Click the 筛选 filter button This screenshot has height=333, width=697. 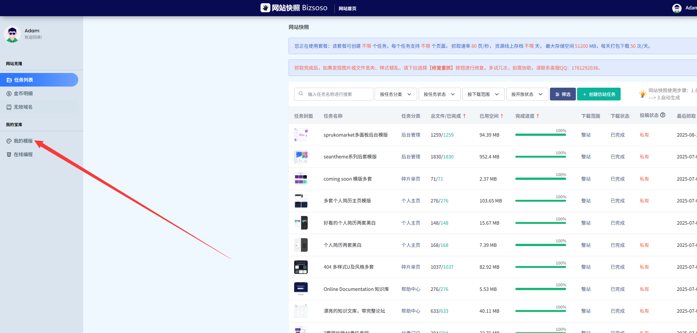click(563, 94)
